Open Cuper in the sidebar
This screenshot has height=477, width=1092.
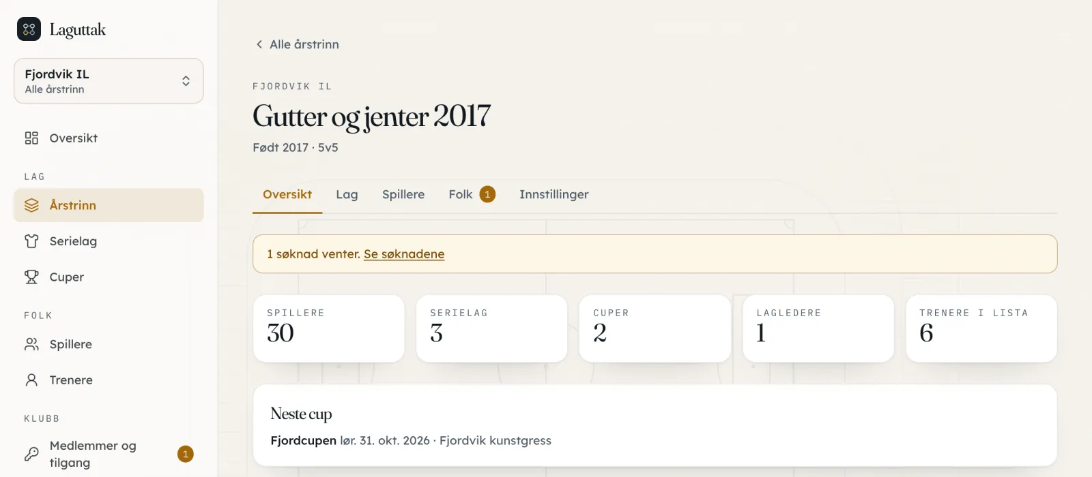pyautogui.click(x=109, y=277)
